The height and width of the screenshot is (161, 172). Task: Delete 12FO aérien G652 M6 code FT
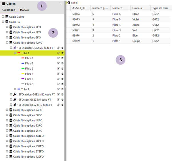tap(62, 48)
